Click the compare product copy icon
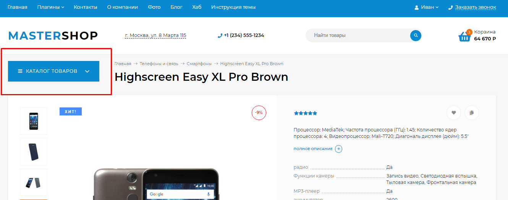This screenshot has width=508, height=200. click(x=472, y=113)
